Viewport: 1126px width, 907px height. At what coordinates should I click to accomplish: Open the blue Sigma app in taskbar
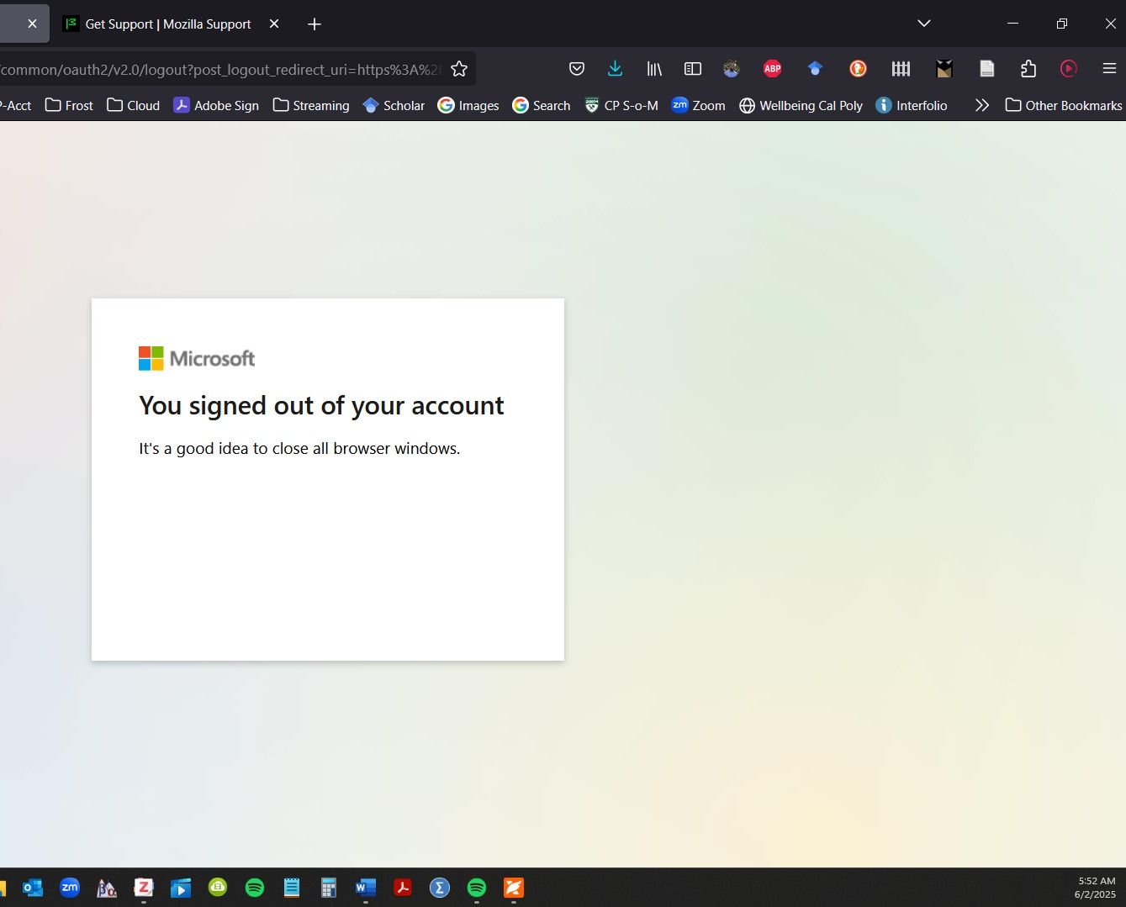[x=440, y=888]
